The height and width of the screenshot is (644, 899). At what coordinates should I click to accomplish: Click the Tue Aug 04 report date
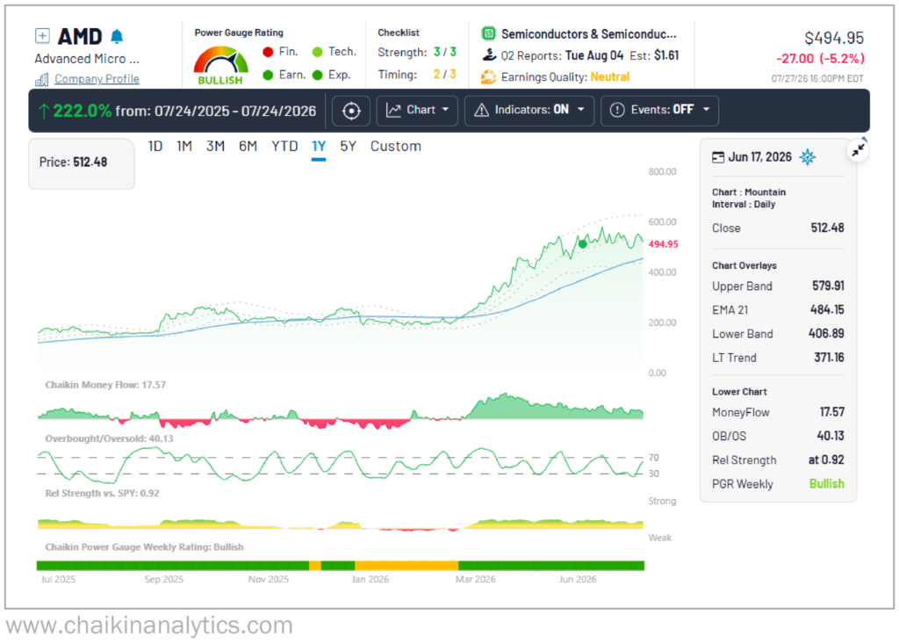(x=594, y=55)
